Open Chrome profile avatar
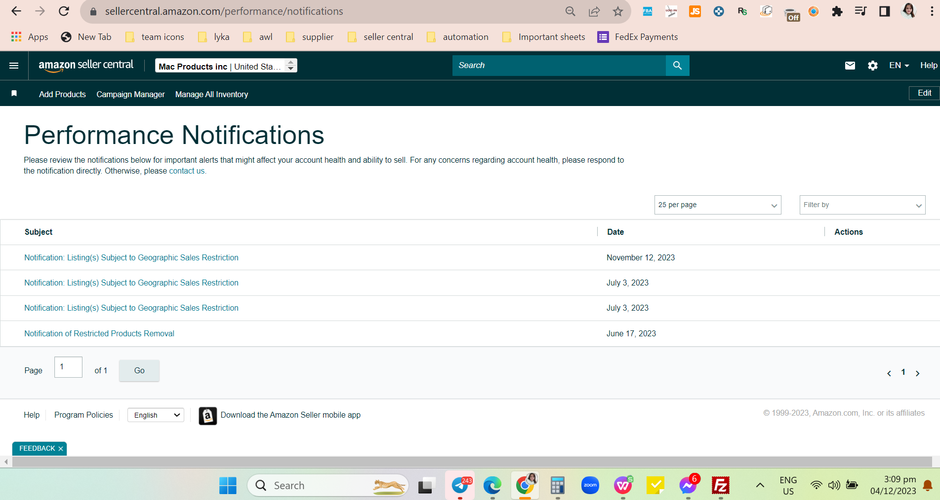 [x=908, y=11]
